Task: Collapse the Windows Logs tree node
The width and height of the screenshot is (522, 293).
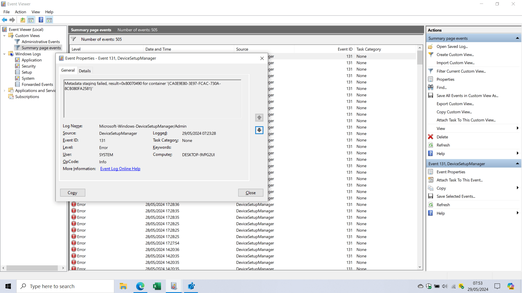Action: (4, 54)
